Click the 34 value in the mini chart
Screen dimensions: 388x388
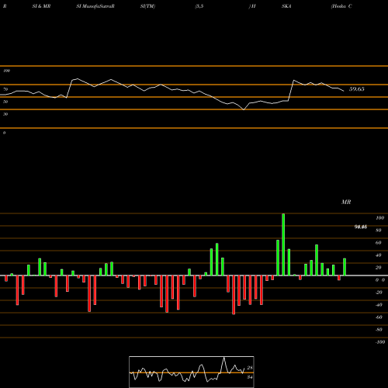pos(250,377)
